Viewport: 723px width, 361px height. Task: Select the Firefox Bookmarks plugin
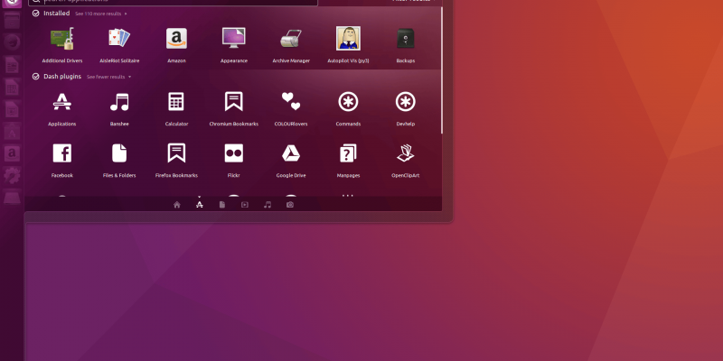coord(176,161)
